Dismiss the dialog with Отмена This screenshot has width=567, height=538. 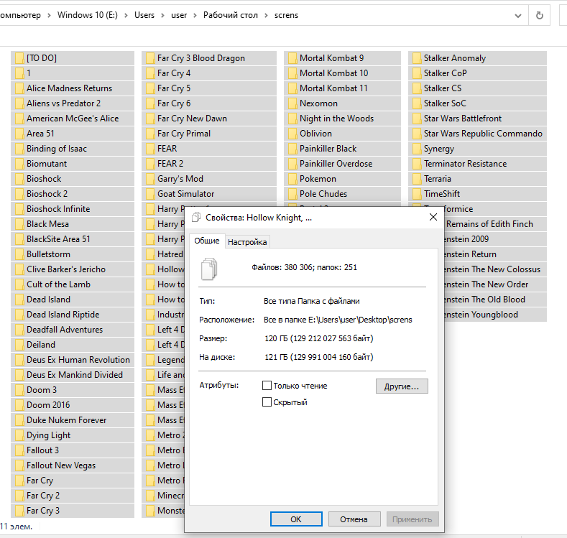click(354, 519)
